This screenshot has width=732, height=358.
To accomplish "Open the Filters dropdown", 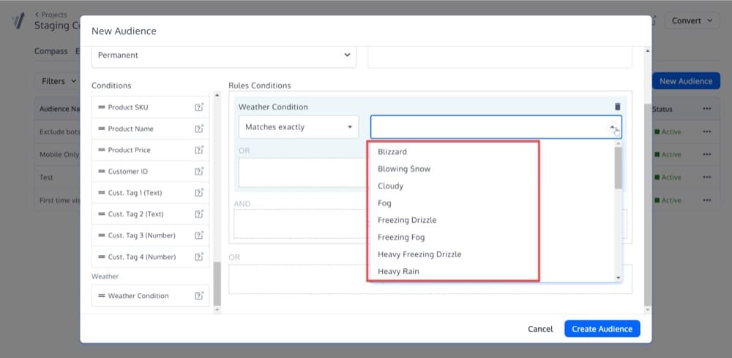I will (x=59, y=81).
